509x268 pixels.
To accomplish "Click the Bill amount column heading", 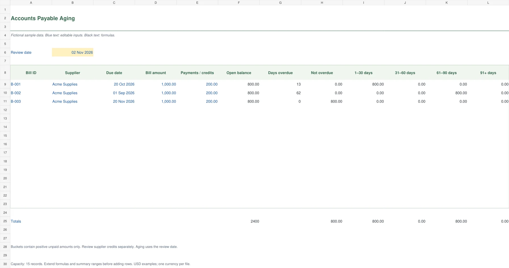I will tap(156, 73).
